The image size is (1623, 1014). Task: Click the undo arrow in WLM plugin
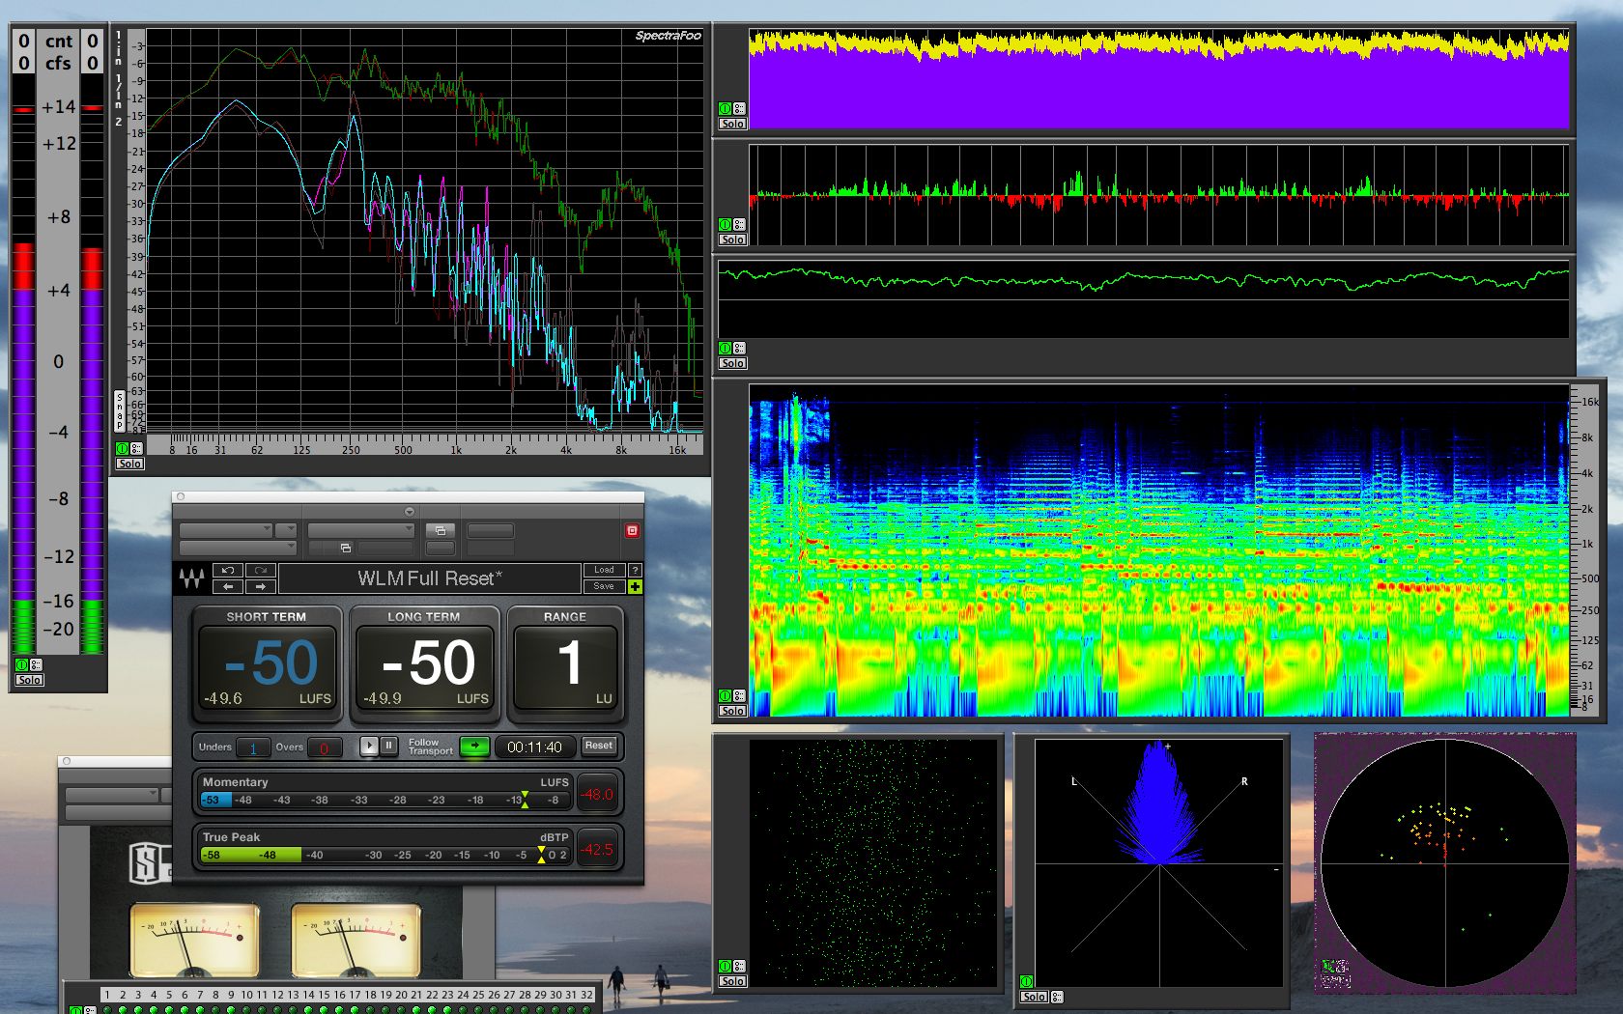228,570
